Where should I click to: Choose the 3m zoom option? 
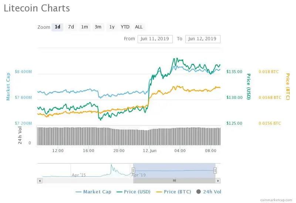98,27
